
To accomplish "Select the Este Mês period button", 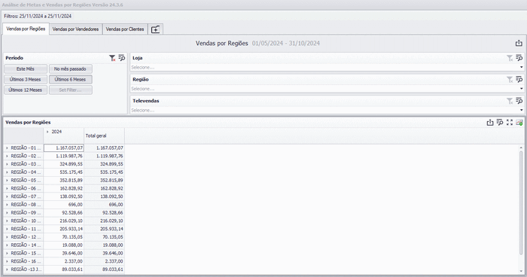I will [26, 69].
